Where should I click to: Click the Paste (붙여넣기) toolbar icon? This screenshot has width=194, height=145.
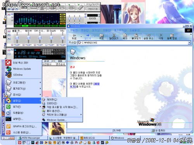[x=136, y=37]
